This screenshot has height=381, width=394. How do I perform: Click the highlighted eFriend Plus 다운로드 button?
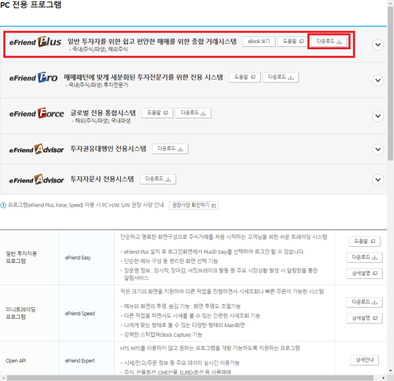click(328, 41)
